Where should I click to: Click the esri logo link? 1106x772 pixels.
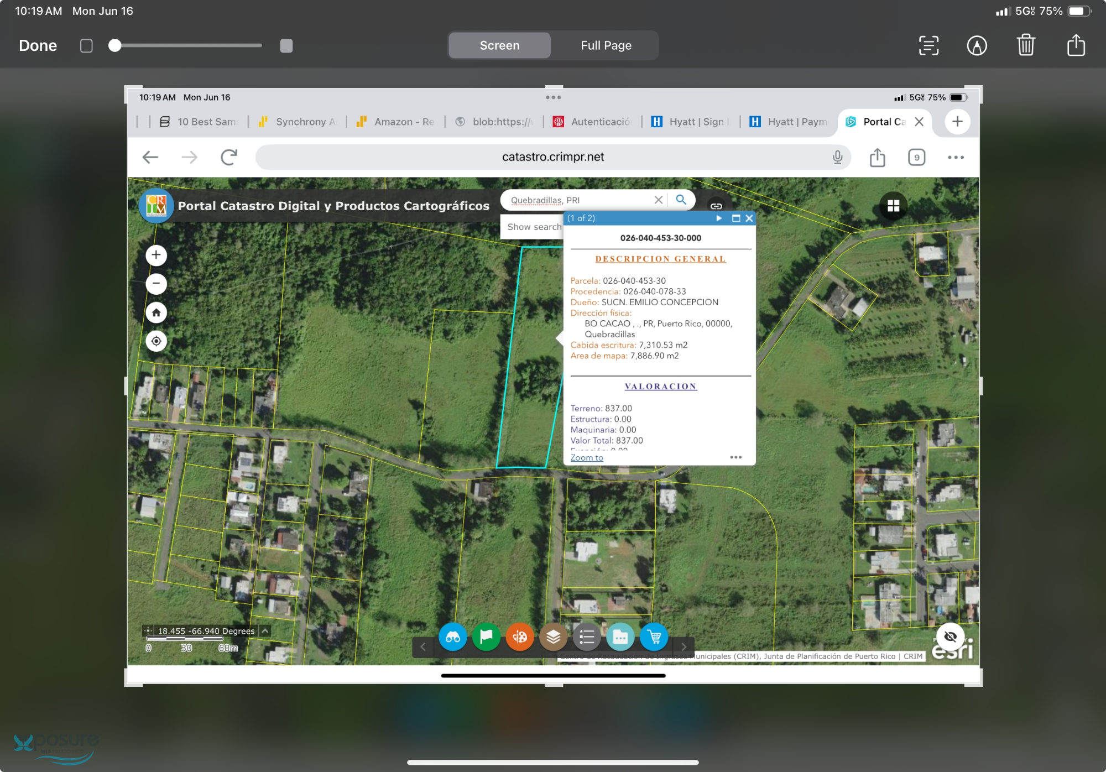click(952, 650)
